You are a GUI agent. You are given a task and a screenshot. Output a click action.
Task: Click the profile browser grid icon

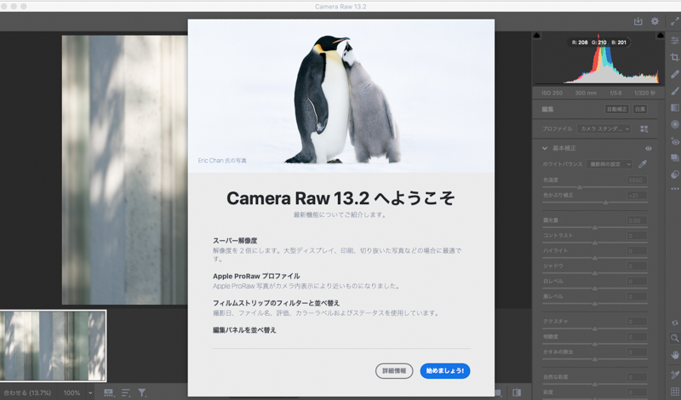pos(644,129)
